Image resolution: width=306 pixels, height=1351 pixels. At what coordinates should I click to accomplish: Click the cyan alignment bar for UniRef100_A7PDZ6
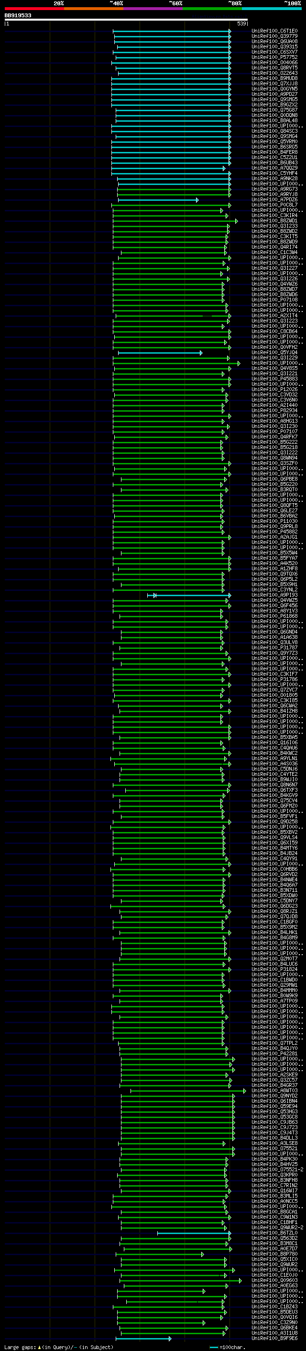pyautogui.click(x=158, y=200)
